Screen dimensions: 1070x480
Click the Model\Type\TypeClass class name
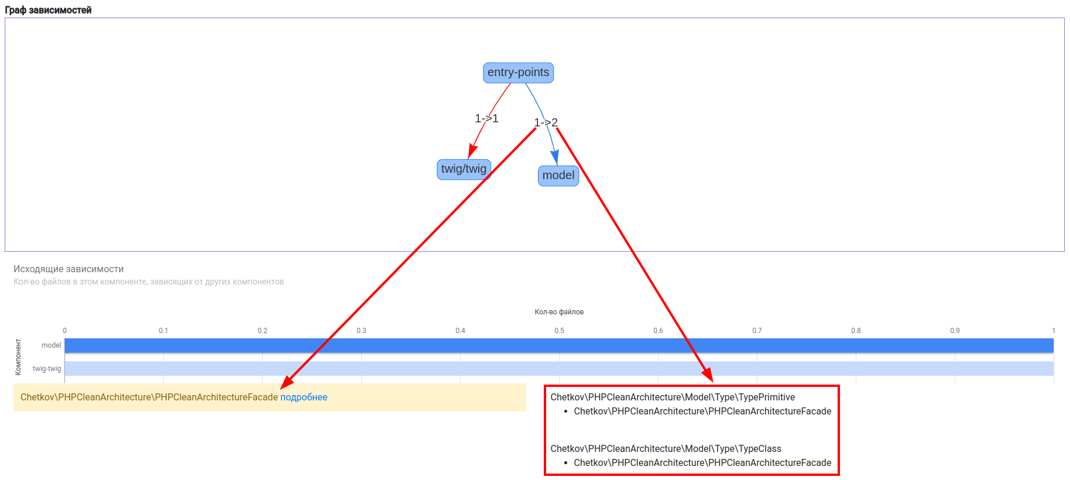pos(666,449)
